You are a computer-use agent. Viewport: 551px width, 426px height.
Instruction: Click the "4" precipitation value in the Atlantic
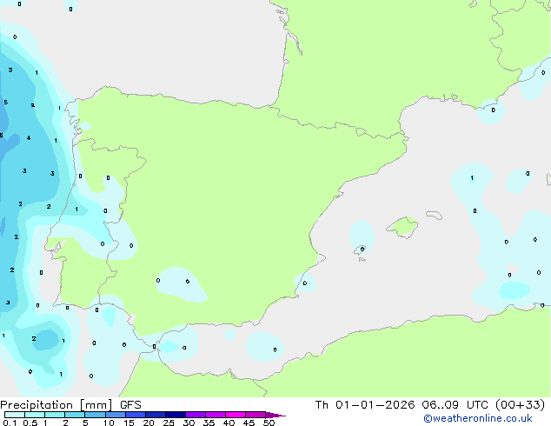(x=29, y=137)
